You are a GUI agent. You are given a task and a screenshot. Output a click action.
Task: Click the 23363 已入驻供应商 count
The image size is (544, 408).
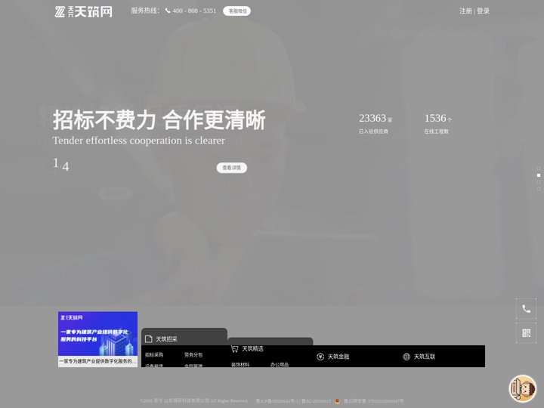(x=376, y=123)
